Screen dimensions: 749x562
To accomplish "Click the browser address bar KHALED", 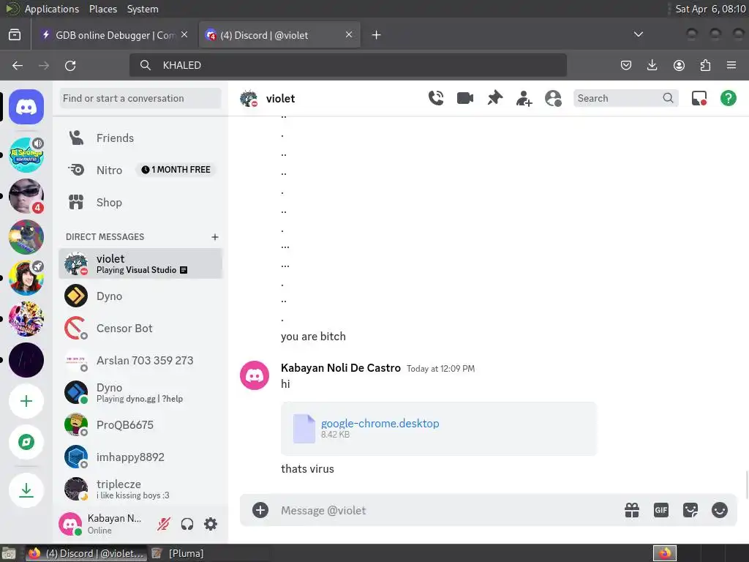I will 347,65.
